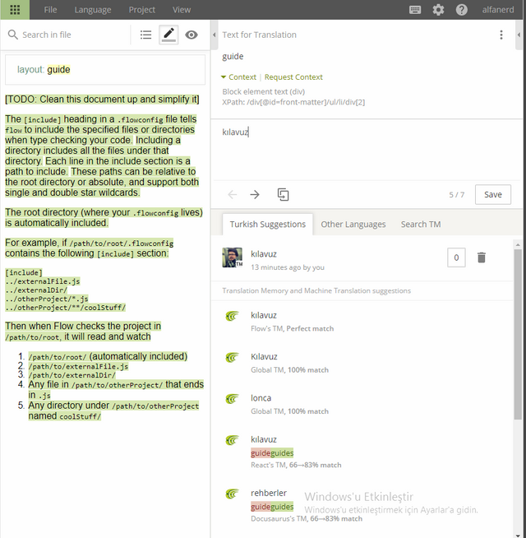Click the suggestions scrollbar up arrow
The width and height of the screenshot is (526, 538).
[x=518, y=244]
